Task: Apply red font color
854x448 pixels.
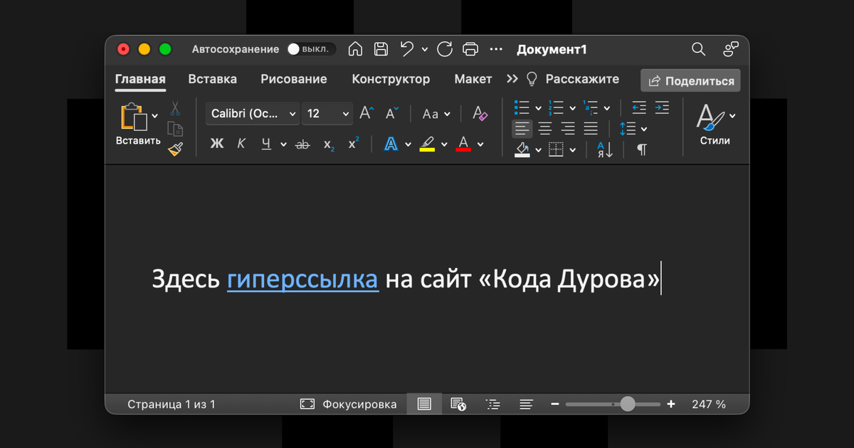Action: tap(463, 144)
